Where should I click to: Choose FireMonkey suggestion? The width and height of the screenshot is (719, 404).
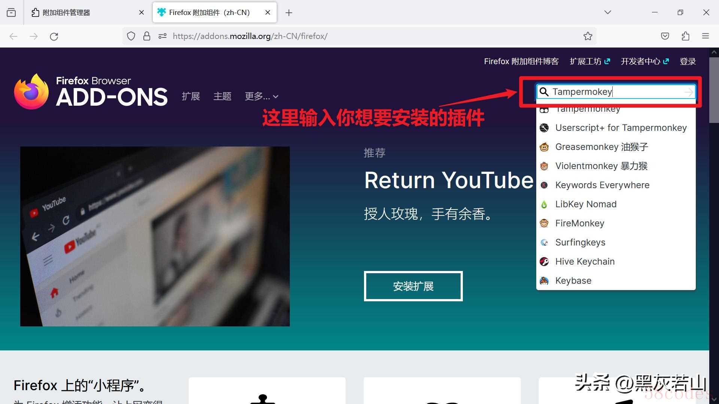tap(616, 223)
